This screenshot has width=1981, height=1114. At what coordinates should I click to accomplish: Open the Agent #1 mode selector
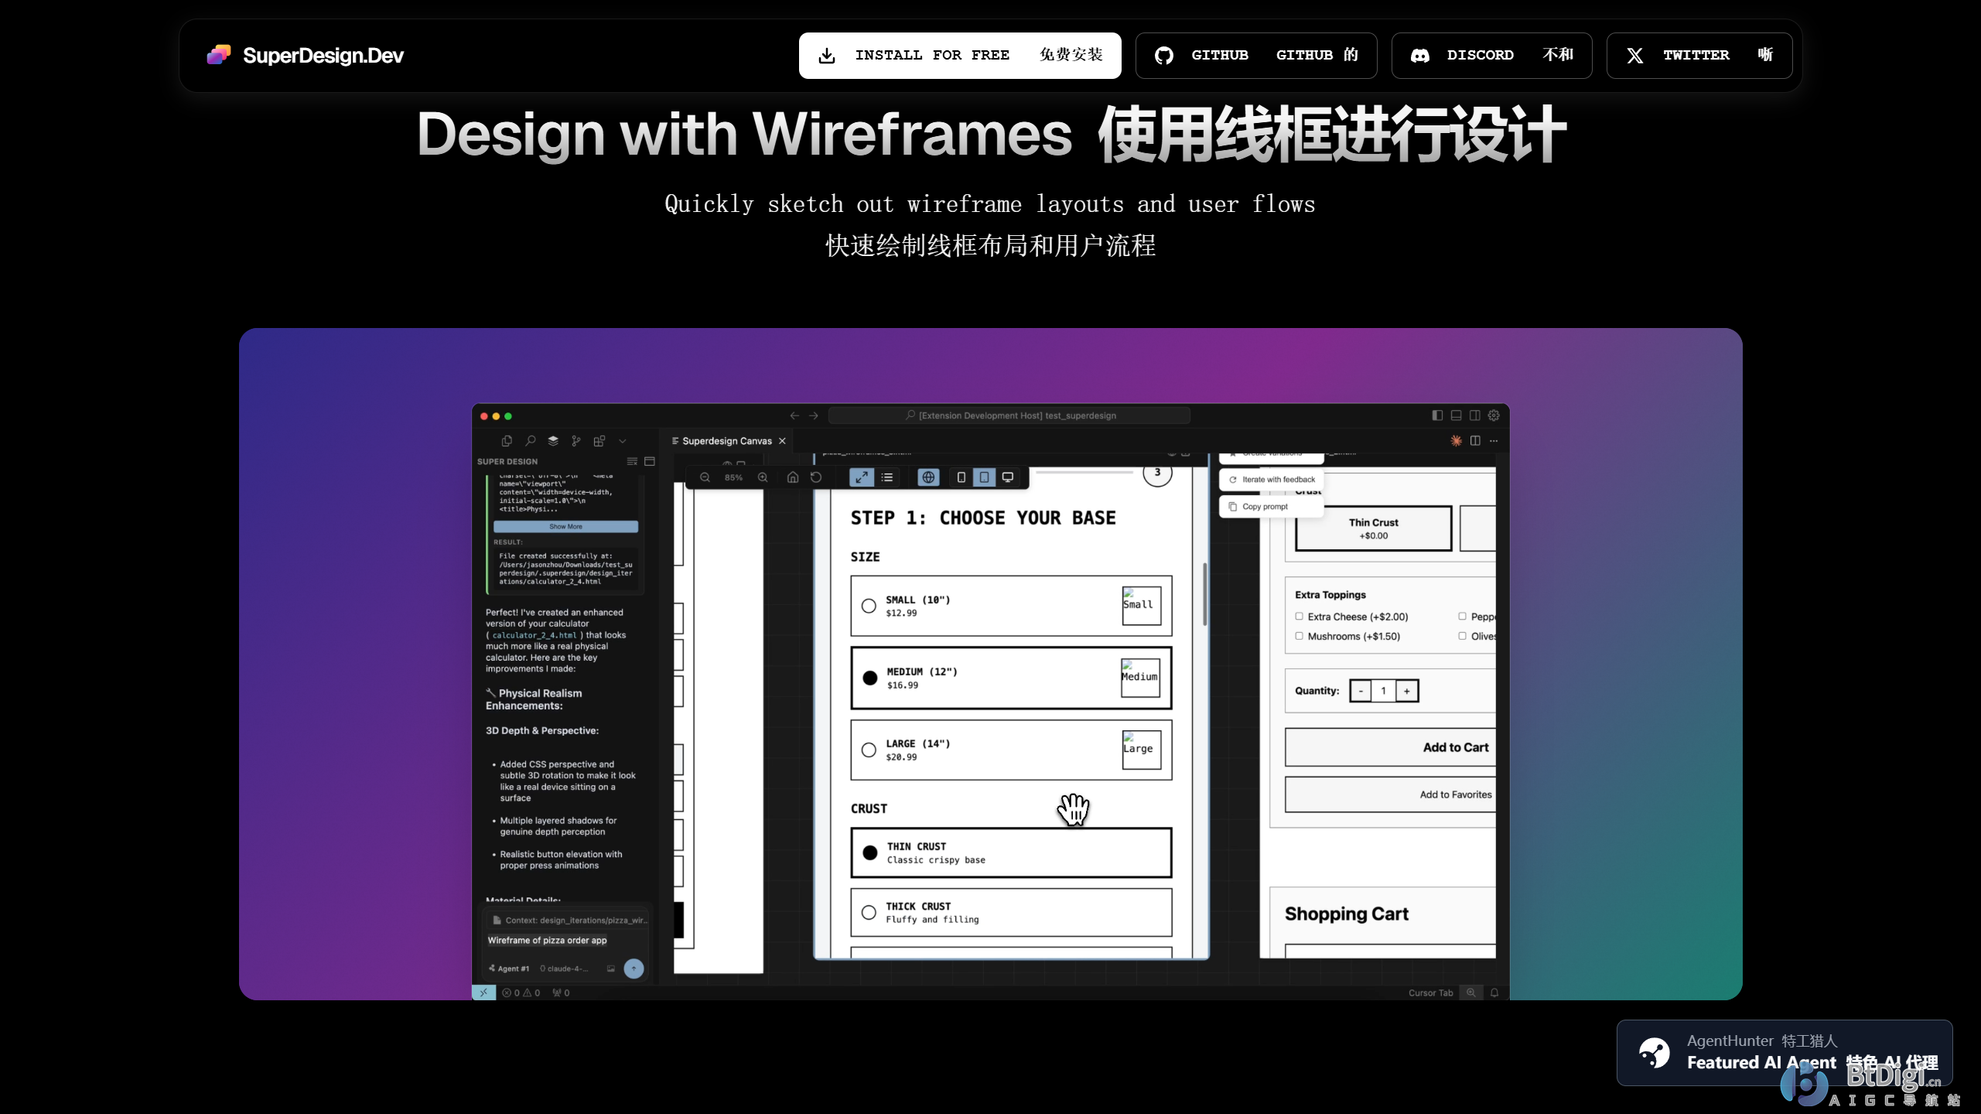510,969
